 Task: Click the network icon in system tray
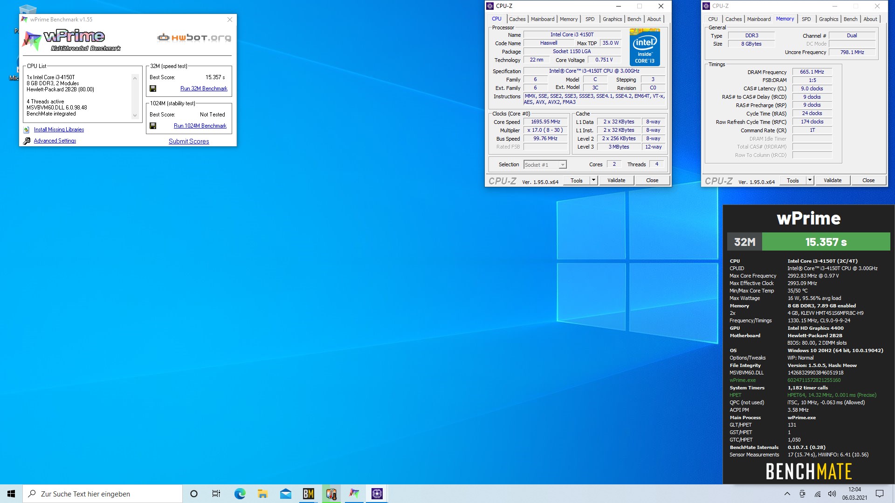click(818, 494)
